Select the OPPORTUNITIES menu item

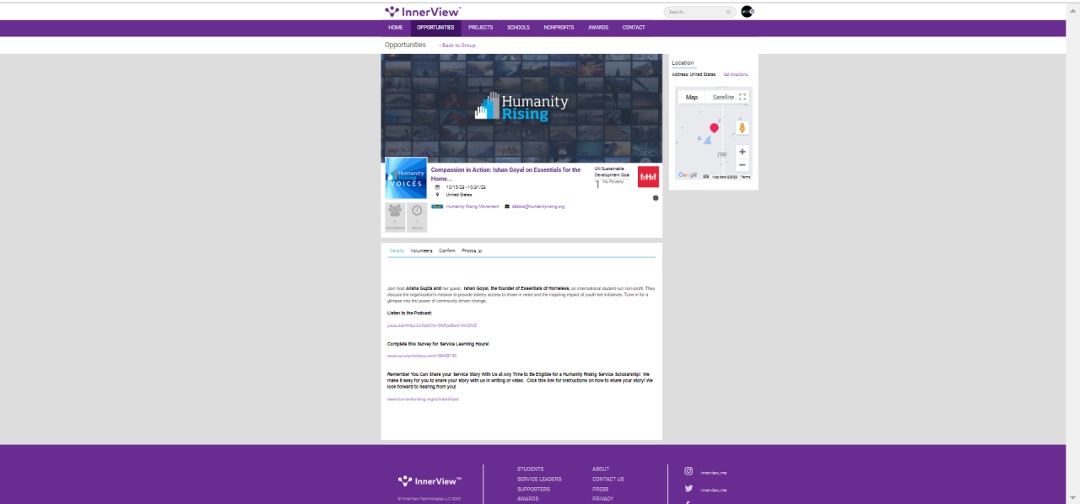435,28
